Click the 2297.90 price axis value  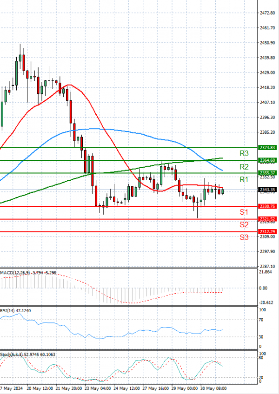[267, 251]
